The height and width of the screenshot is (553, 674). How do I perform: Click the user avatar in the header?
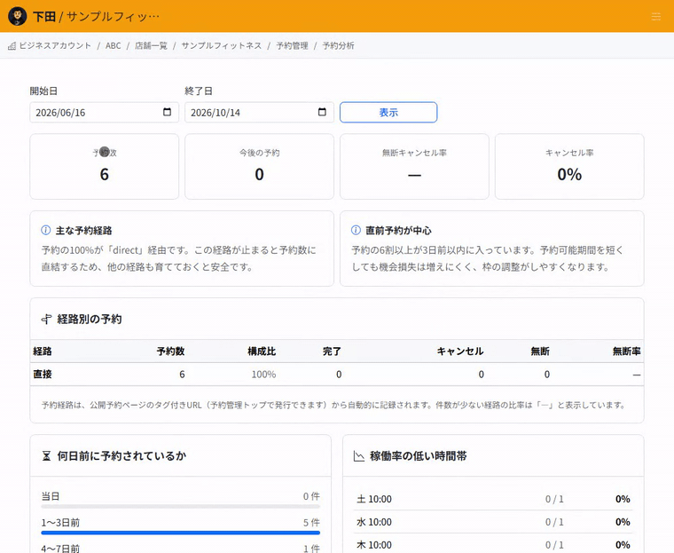17,16
